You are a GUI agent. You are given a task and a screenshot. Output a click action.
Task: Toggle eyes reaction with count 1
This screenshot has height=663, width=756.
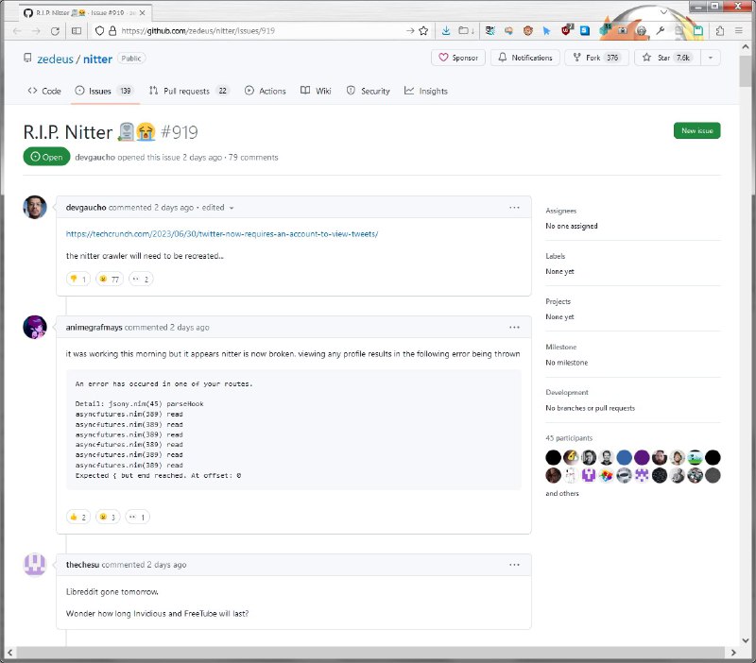coord(137,517)
